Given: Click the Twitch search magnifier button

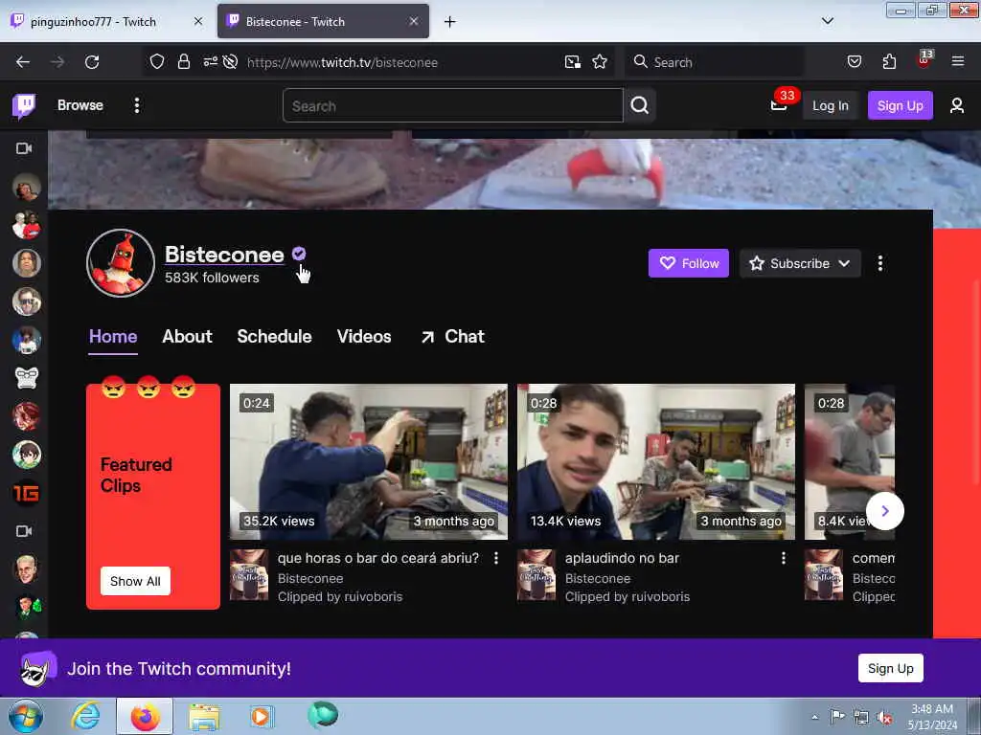Looking at the screenshot, I should pyautogui.click(x=639, y=105).
